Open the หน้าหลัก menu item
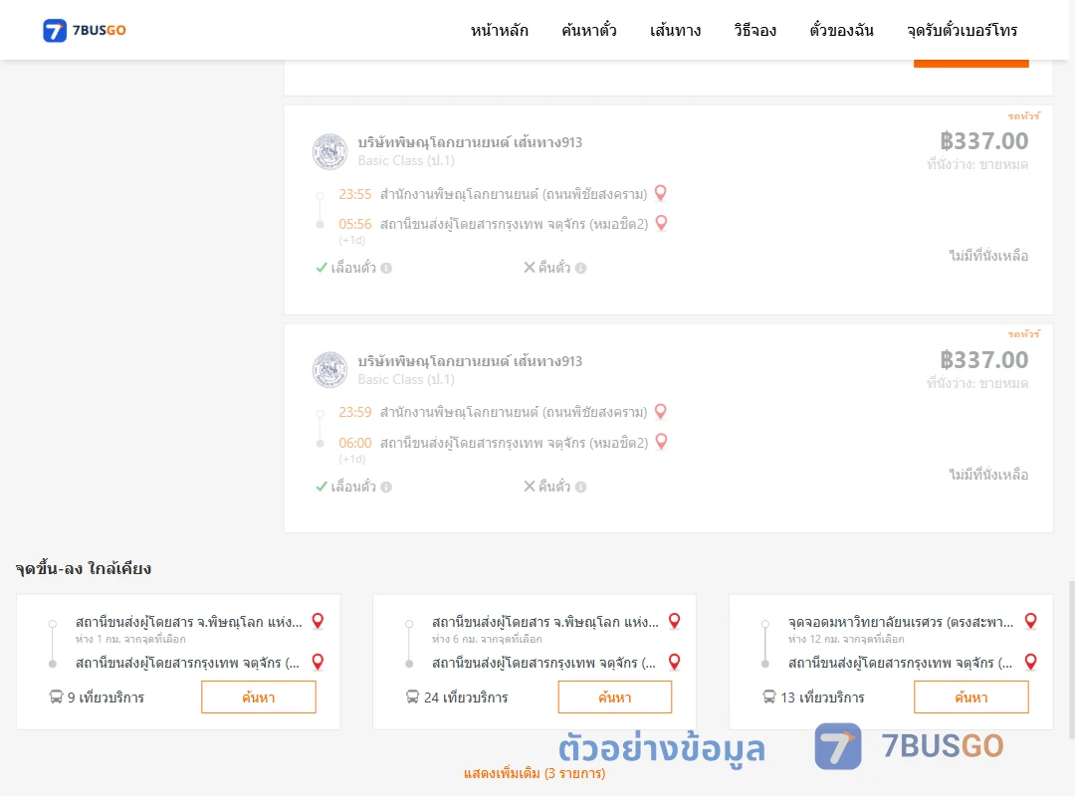Image resolution: width=1075 pixels, height=796 pixels. (x=499, y=30)
